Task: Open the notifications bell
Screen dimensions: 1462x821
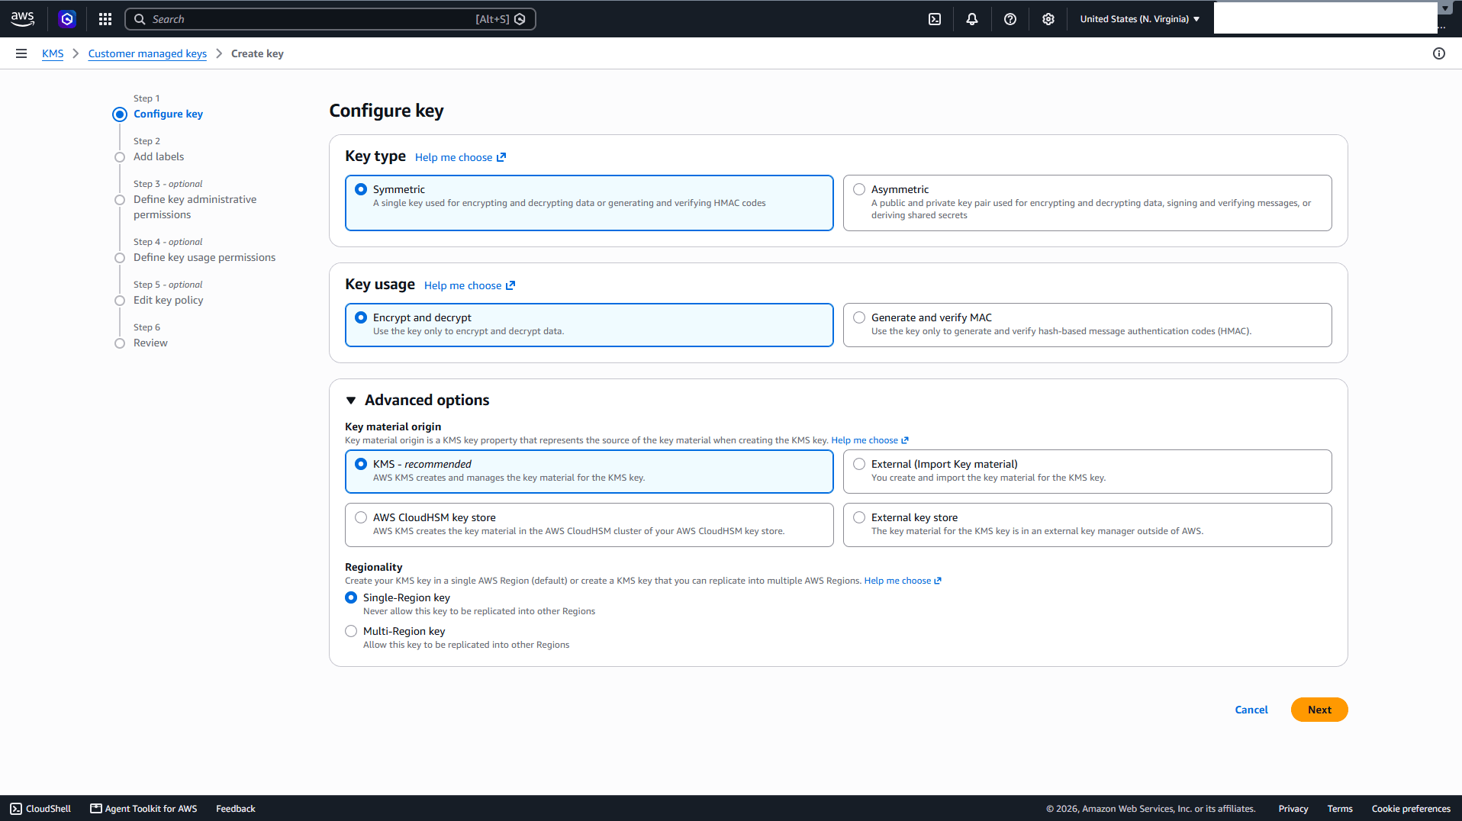Action: click(x=972, y=19)
